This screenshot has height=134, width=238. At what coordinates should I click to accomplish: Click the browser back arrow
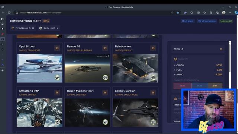point(3,13)
